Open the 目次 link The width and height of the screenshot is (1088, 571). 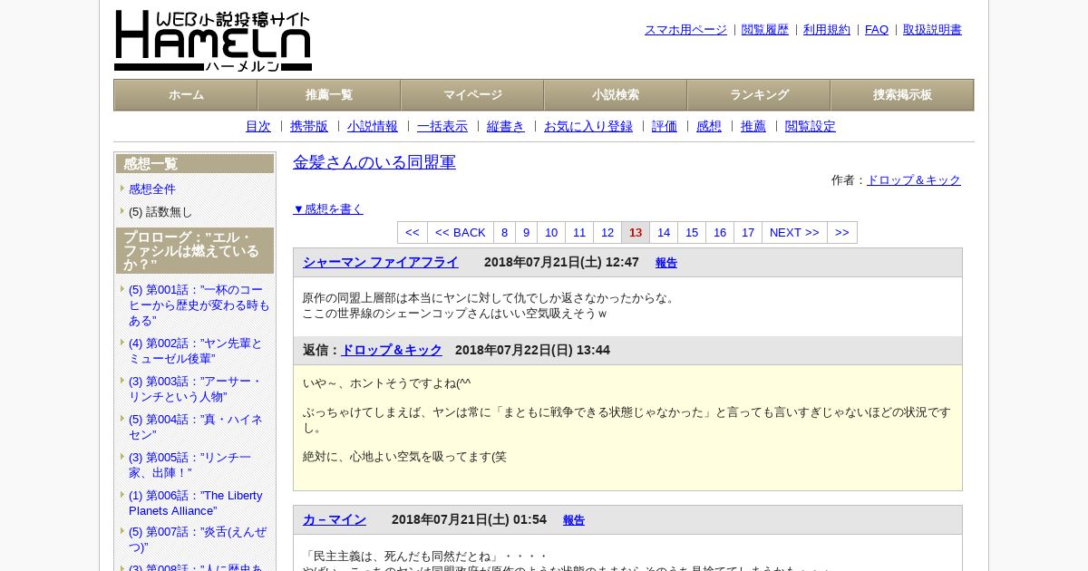click(258, 127)
